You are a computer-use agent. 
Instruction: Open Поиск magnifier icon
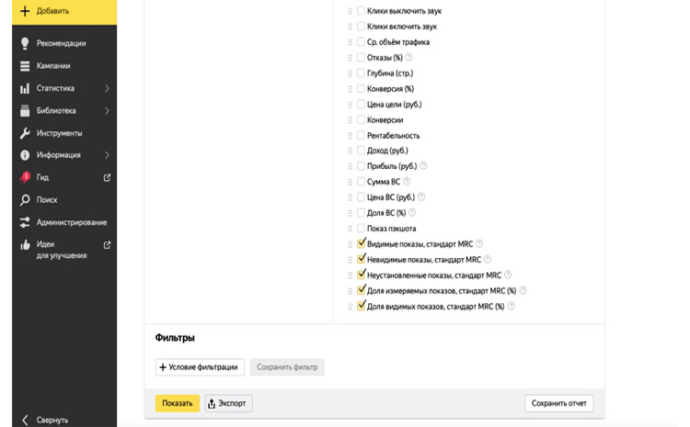click(25, 199)
